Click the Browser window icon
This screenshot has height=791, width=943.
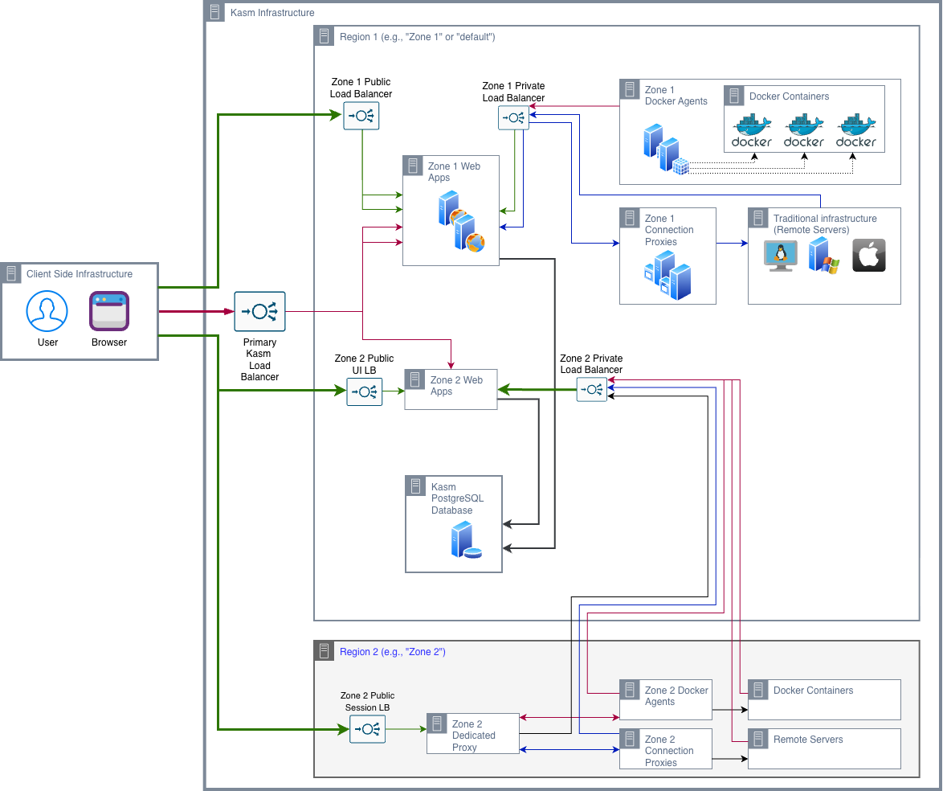[x=109, y=311]
